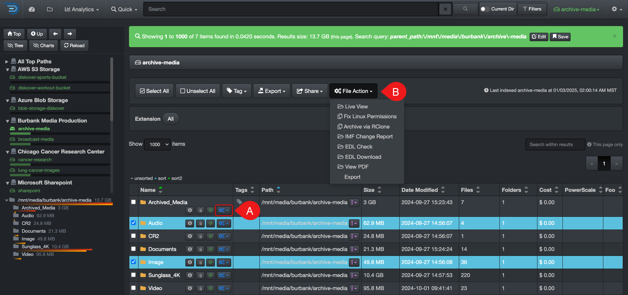The image size is (628, 295).
Task: Click the copy path icon for CR2
Action: pos(200,236)
